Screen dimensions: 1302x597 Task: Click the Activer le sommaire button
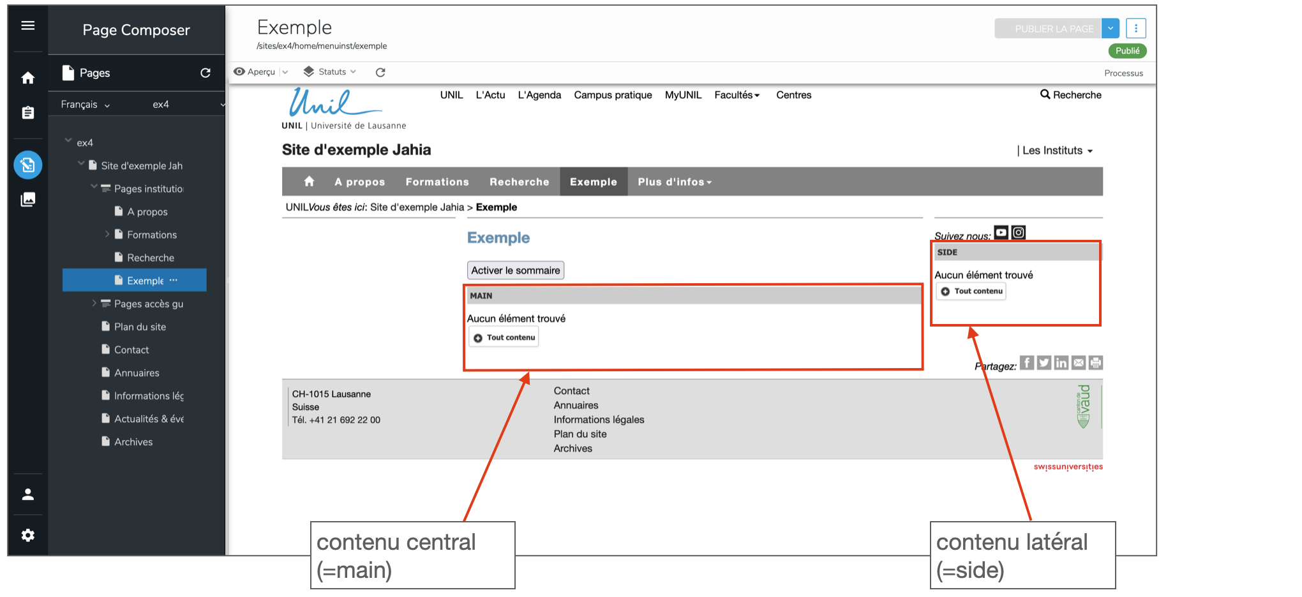[515, 270]
